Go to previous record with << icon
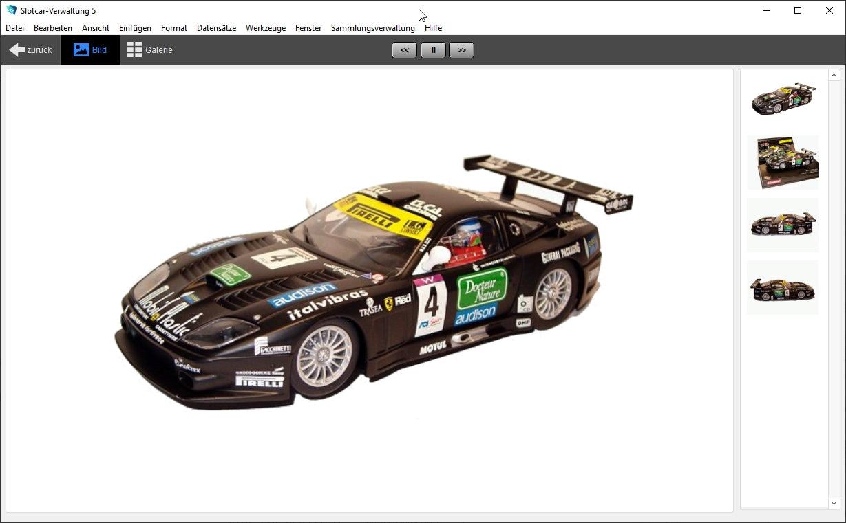 click(x=404, y=49)
